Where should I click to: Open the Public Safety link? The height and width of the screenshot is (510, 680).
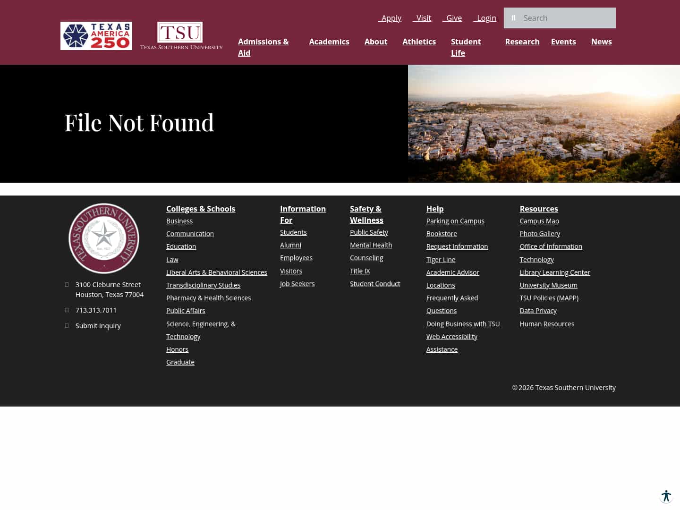pos(369,232)
